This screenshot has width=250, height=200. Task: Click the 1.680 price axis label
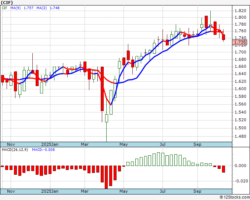[240, 60]
